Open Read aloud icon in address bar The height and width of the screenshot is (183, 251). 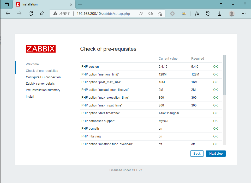point(141,14)
